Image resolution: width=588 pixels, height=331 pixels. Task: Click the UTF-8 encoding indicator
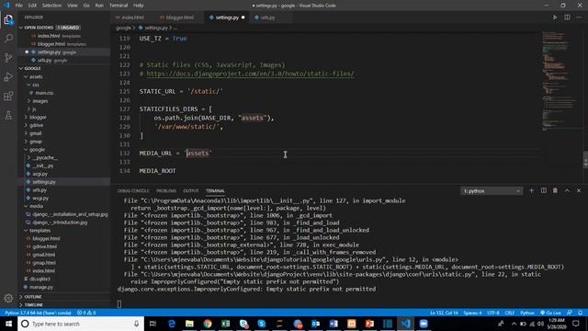[492, 313]
